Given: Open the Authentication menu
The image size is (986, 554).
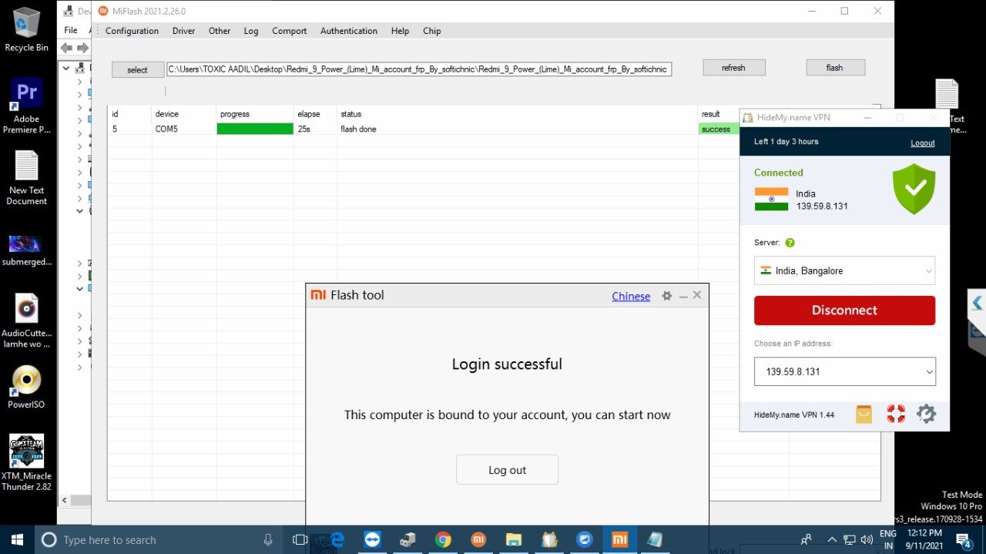Looking at the screenshot, I should click(x=348, y=31).
